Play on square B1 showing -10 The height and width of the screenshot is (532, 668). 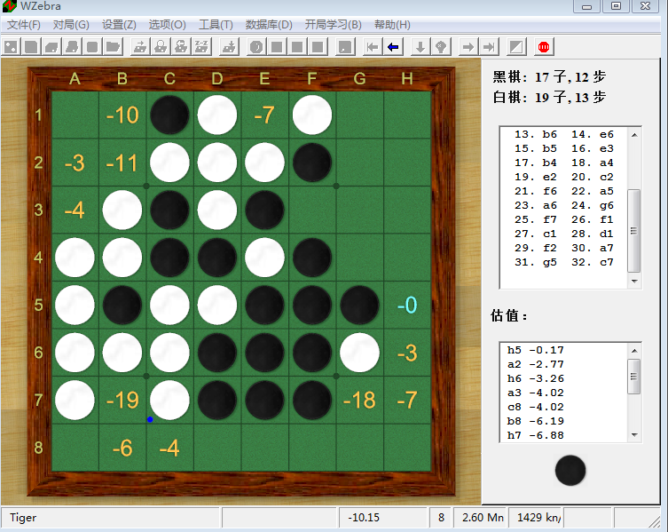pos(122,115)
